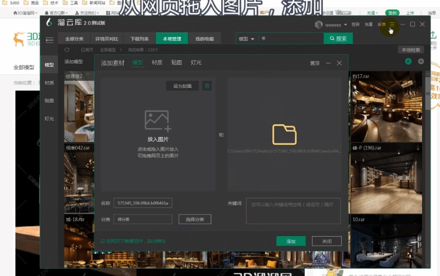Screen dimensions: 440x276
Task: Click the 本地检索 button
Action: (411, 50)
